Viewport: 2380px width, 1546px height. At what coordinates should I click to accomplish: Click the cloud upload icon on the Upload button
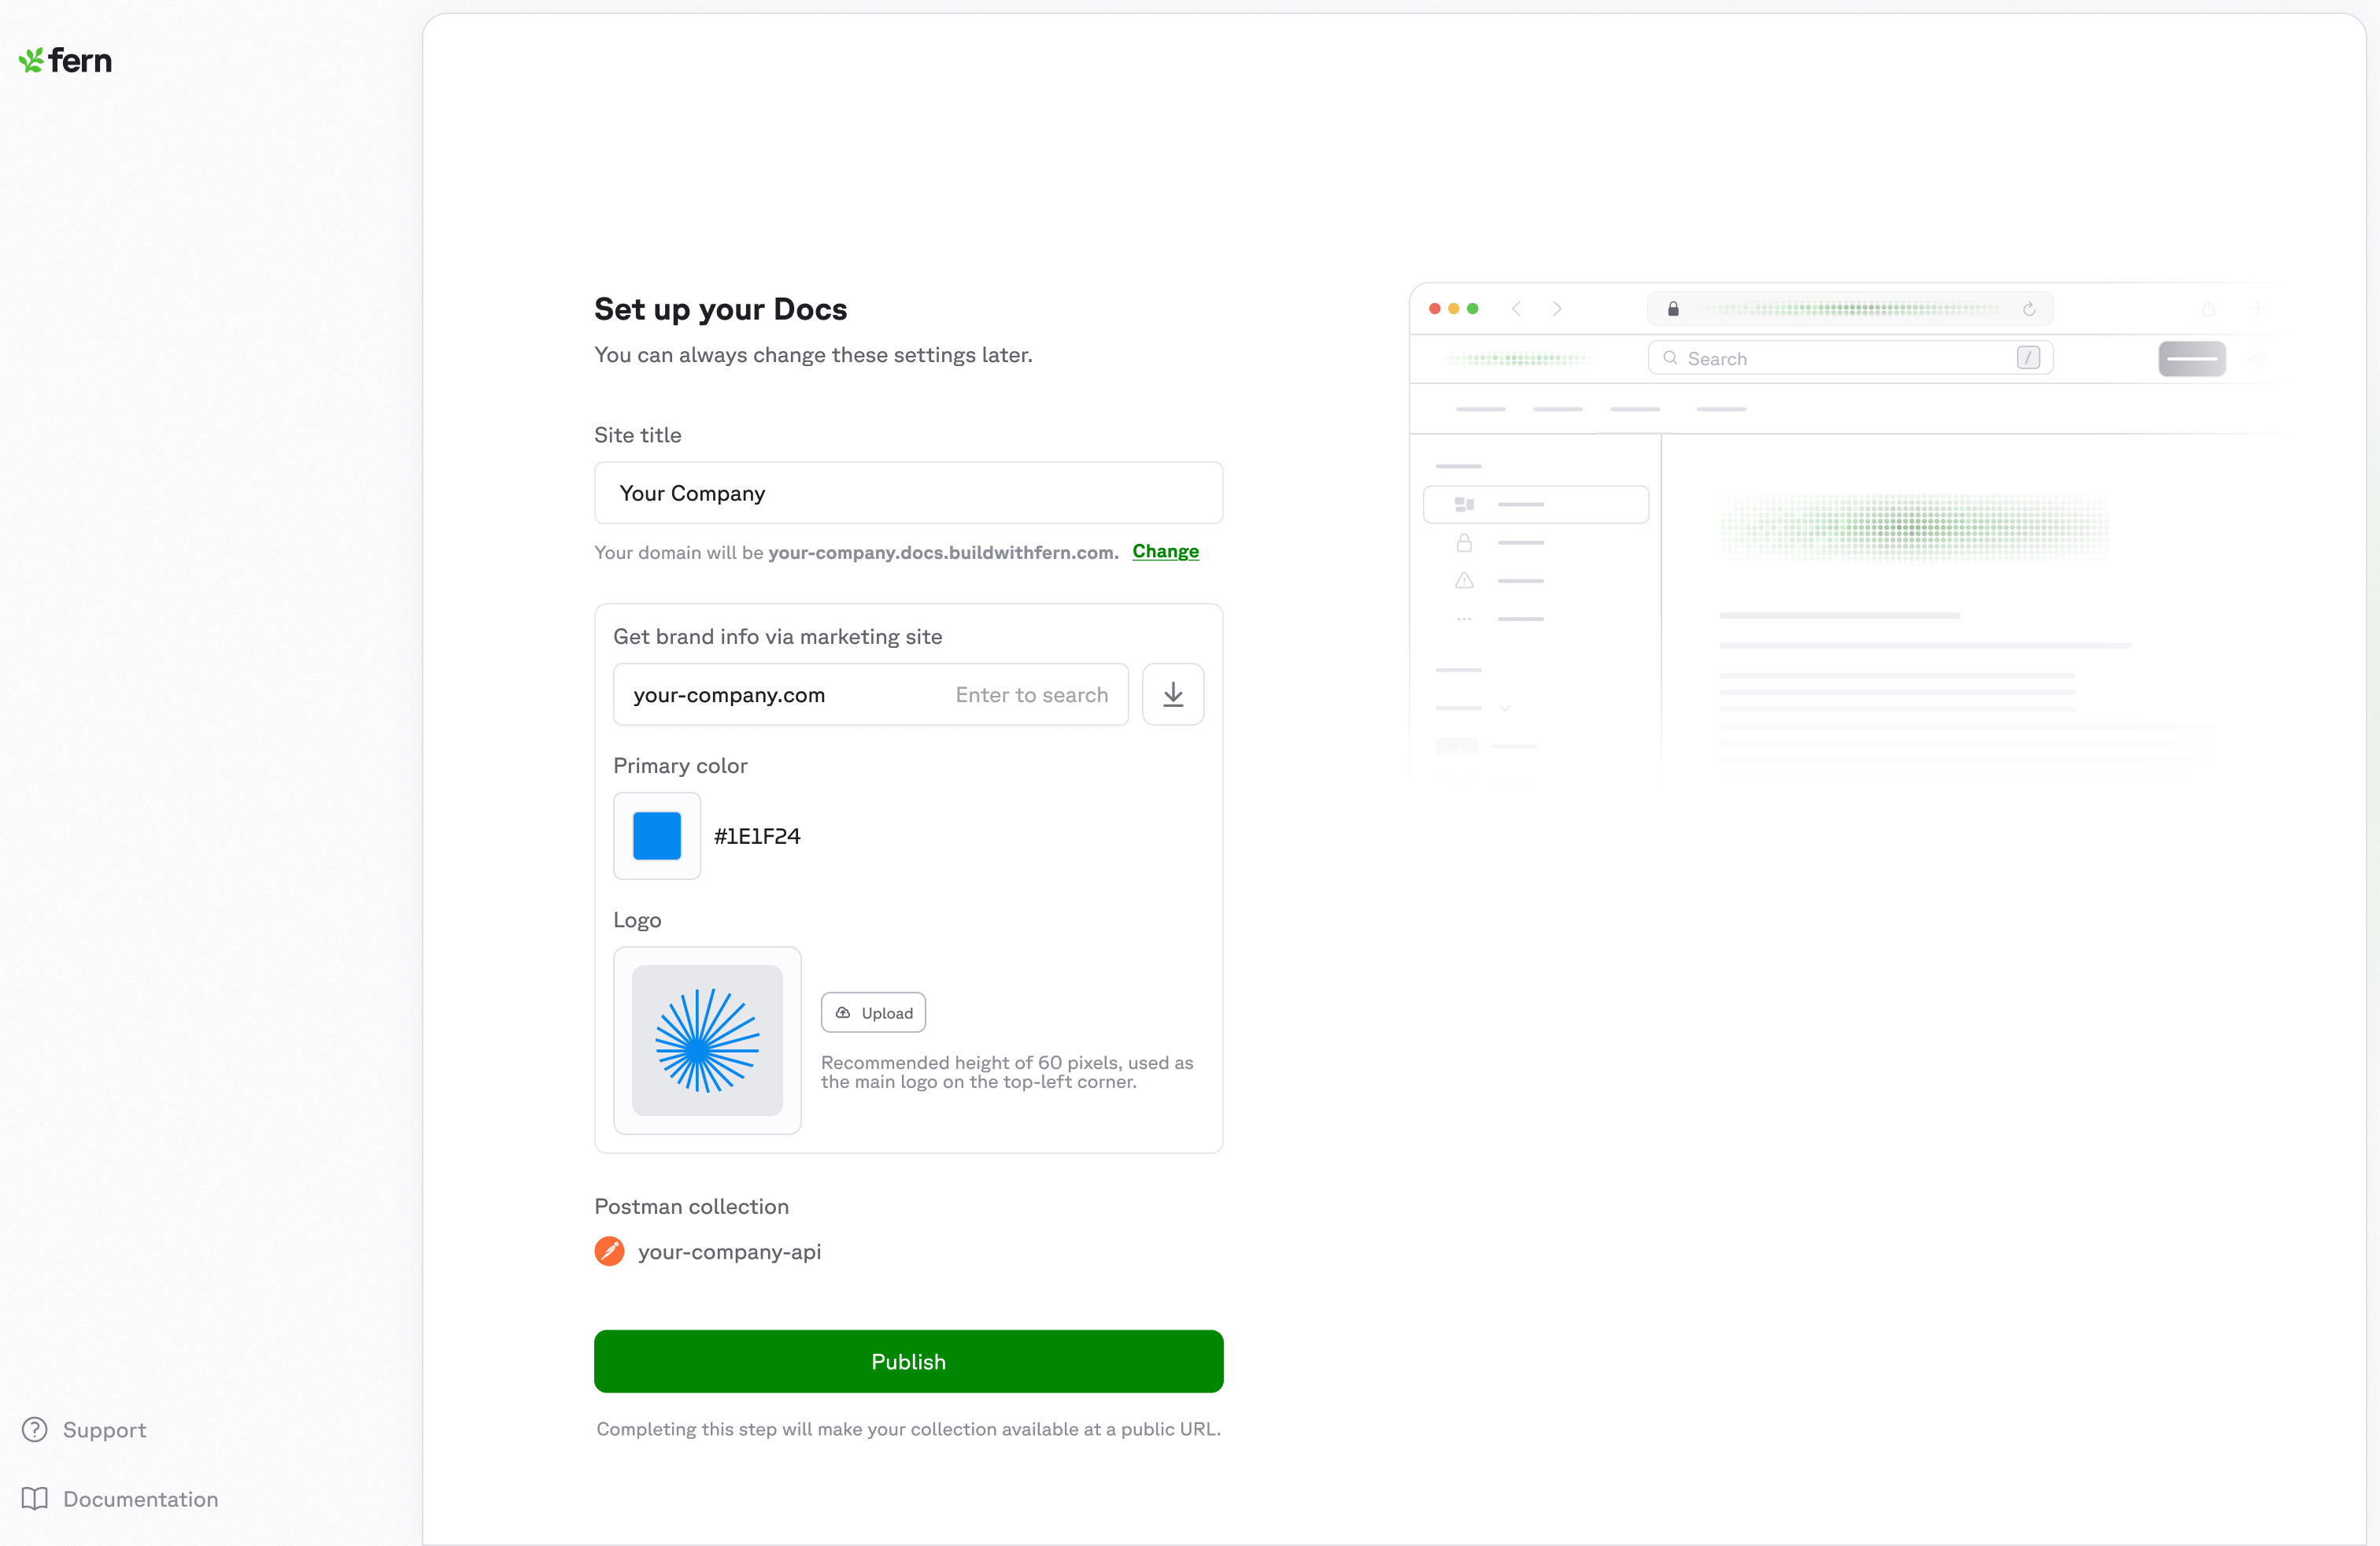point(843,1012)
